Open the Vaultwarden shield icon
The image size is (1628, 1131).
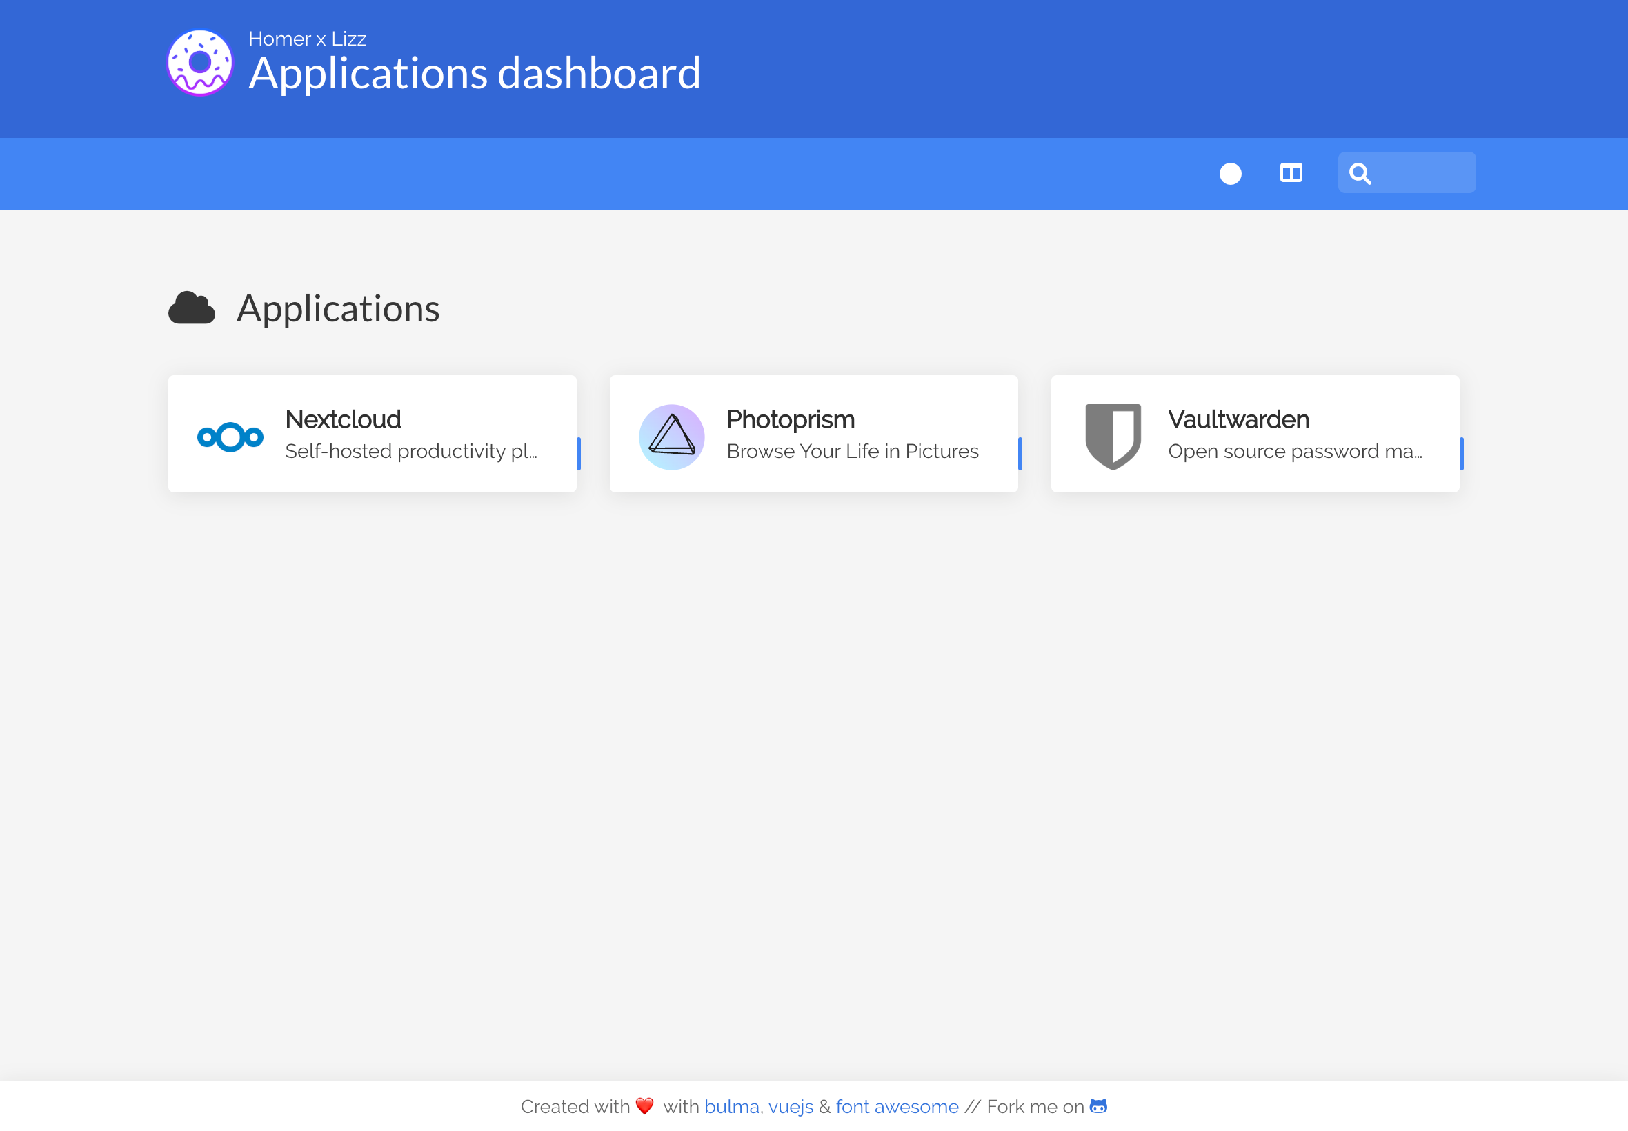tap(1113, 437)
